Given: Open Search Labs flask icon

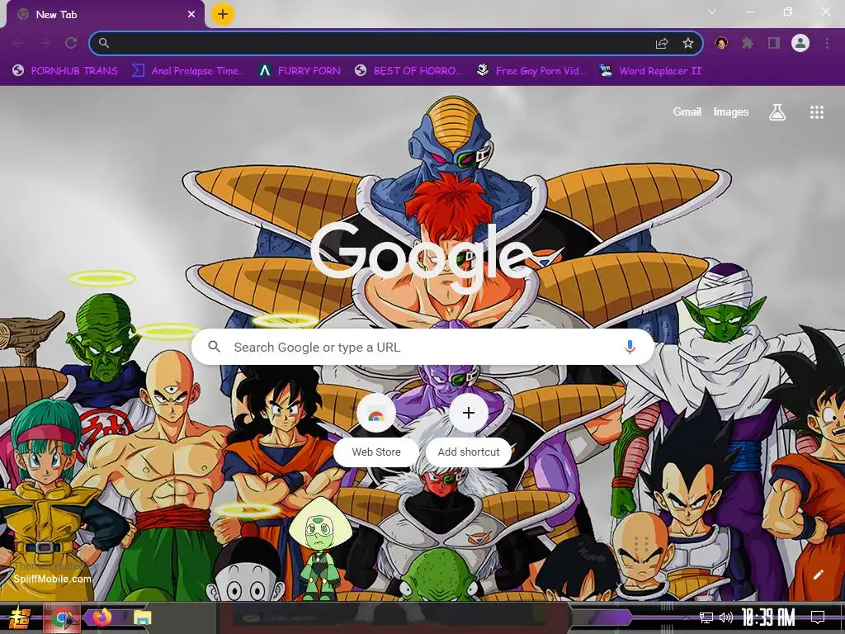Looking at the screenshot, I should (777, 112).
